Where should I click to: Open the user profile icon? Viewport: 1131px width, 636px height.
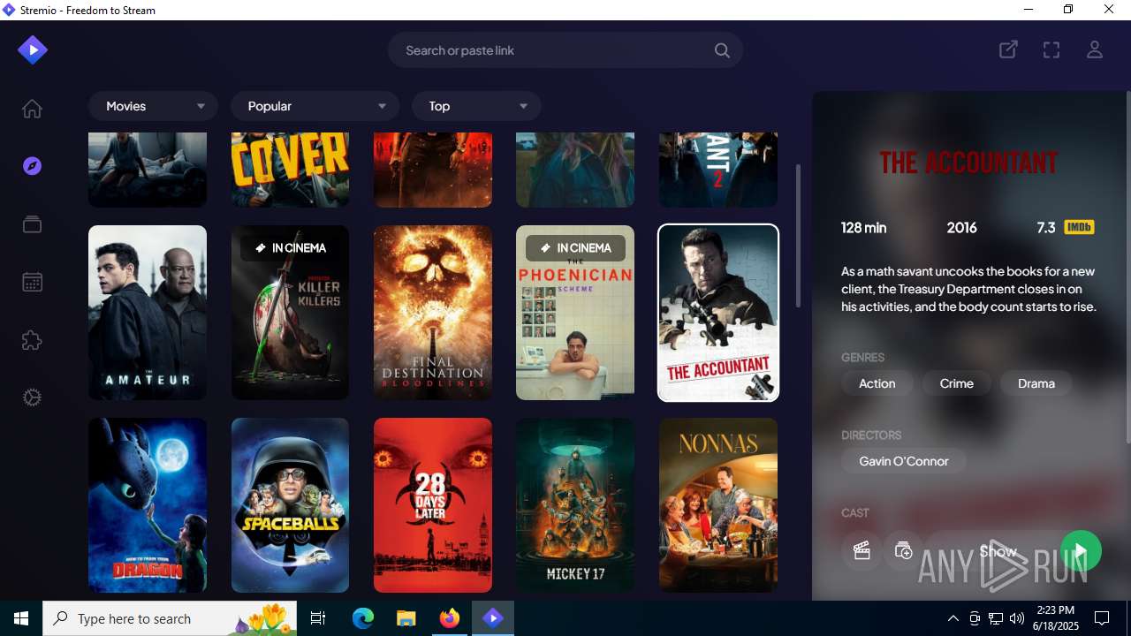[1095, 50]
